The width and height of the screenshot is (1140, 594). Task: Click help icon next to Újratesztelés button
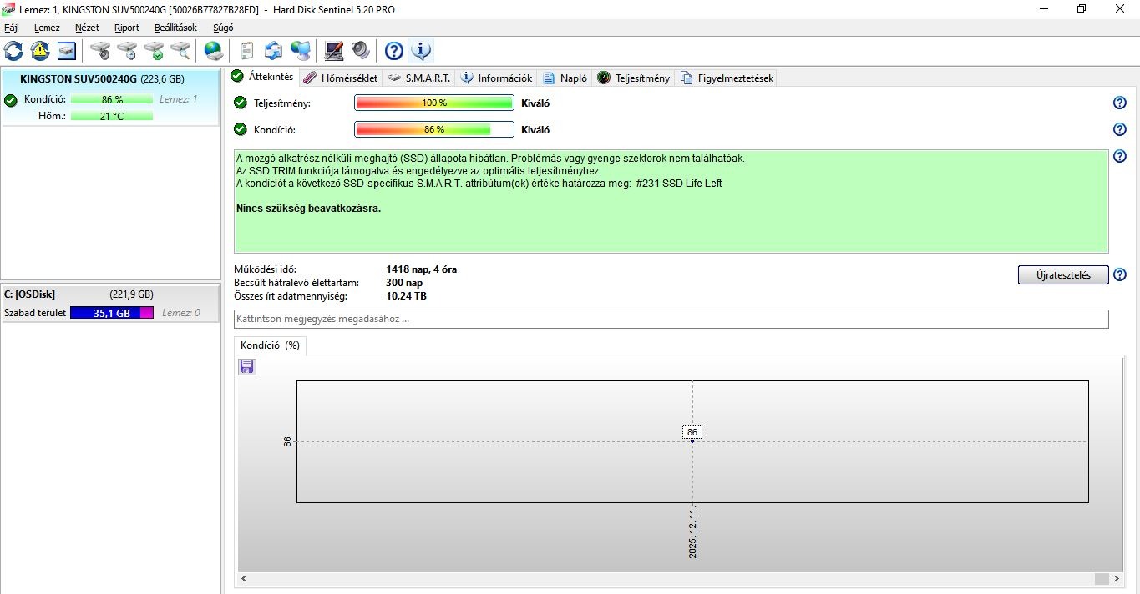1120,275
